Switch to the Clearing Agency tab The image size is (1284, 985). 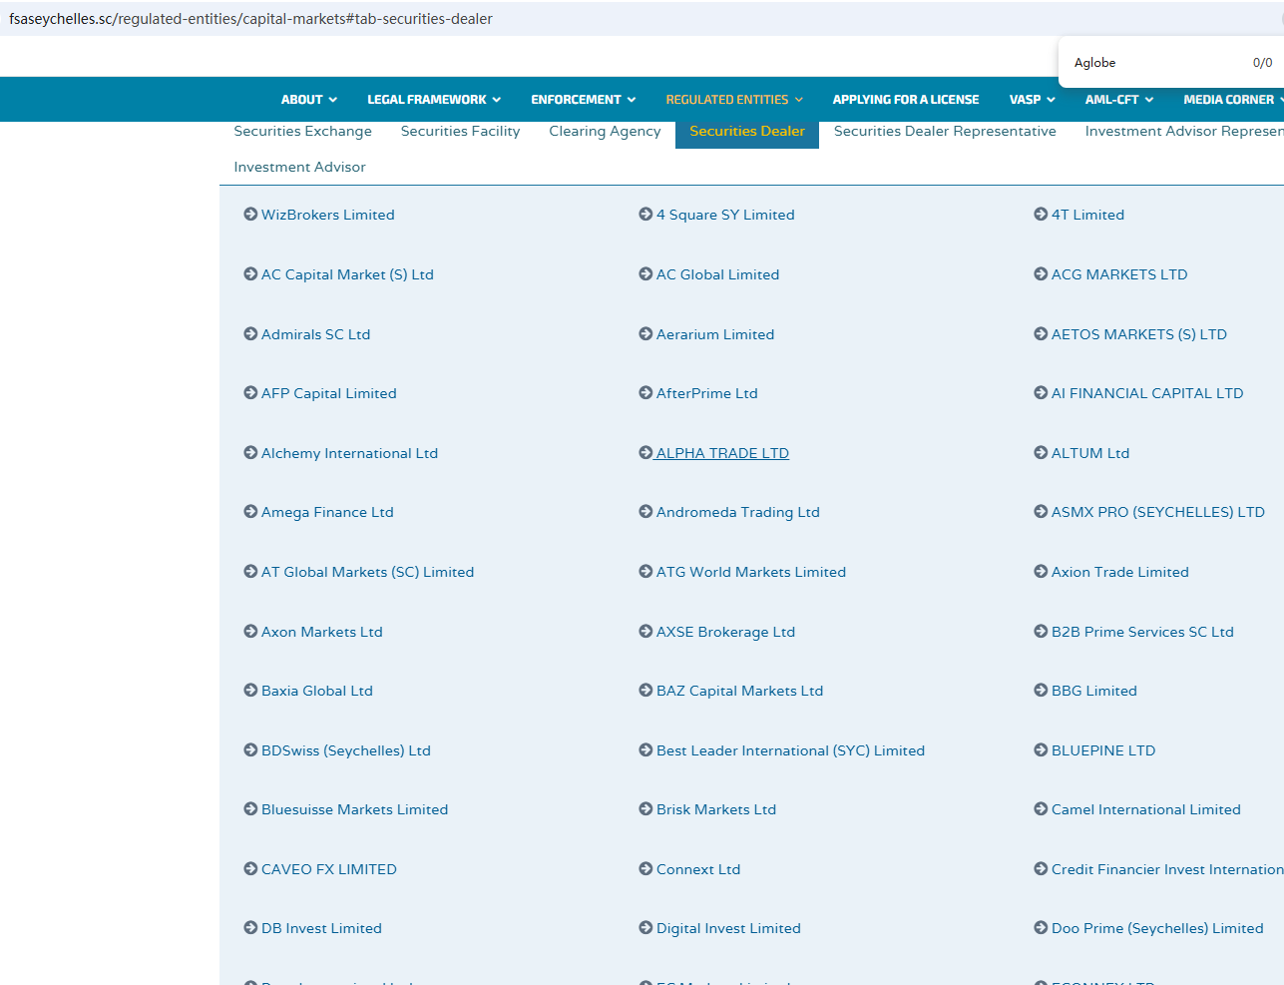(x=606, y=131)
